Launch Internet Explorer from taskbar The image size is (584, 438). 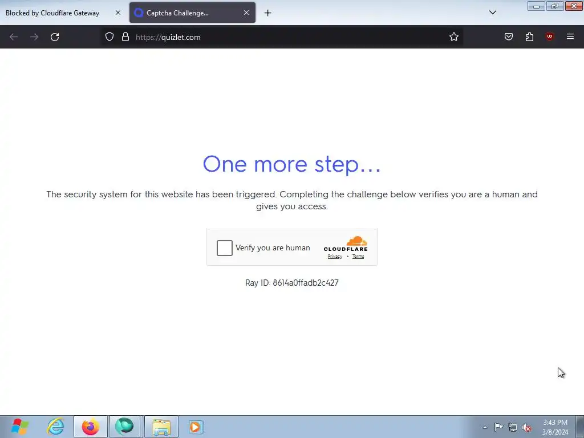[55, 427]
